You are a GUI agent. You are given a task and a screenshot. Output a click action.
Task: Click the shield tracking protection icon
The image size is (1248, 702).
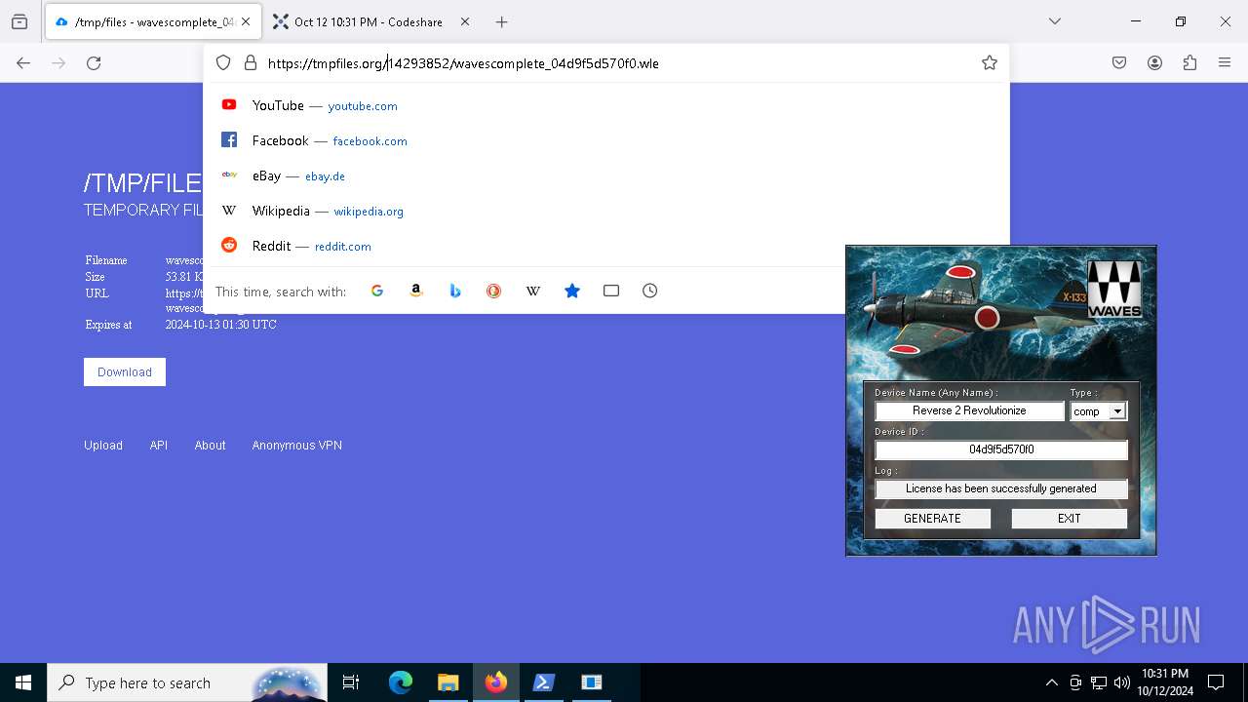[223, 62]
